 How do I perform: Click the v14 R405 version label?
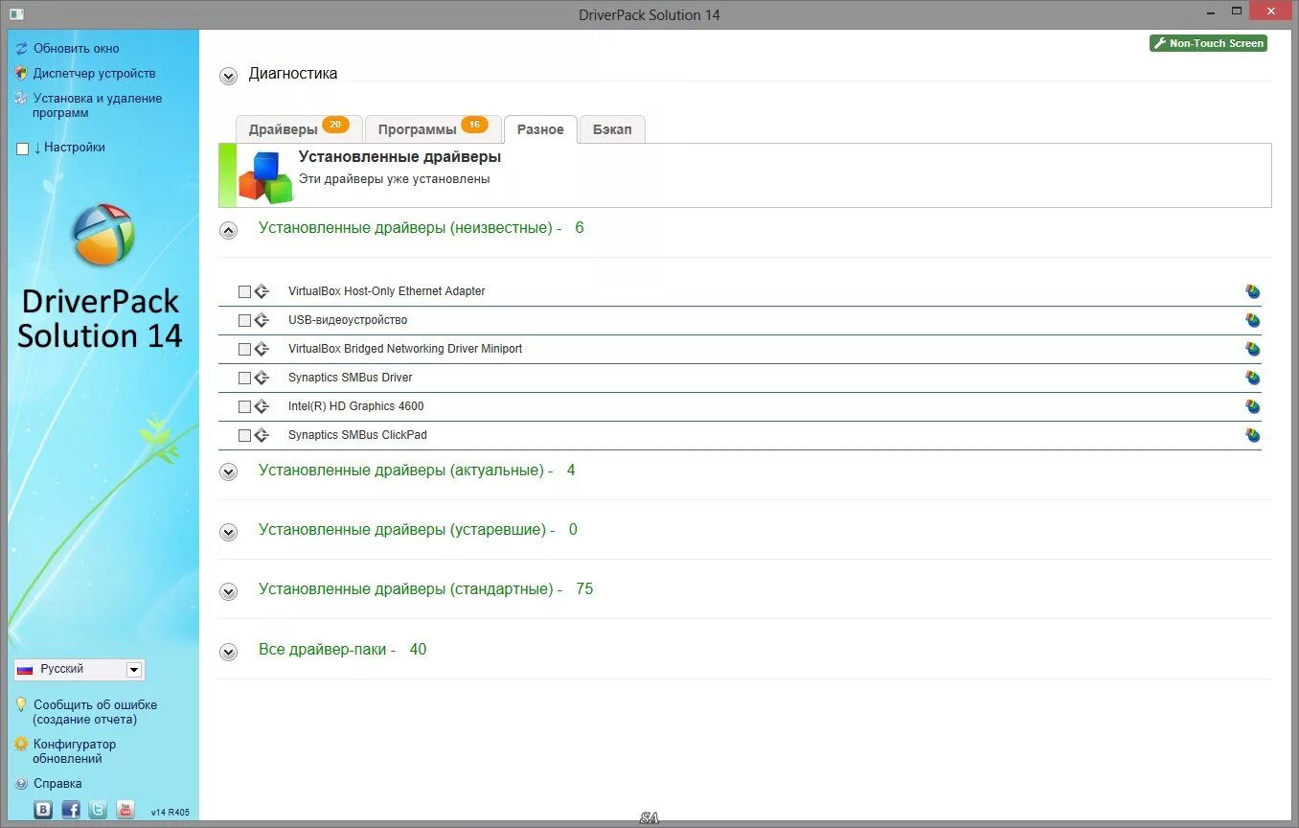click(x=171, y=813)
